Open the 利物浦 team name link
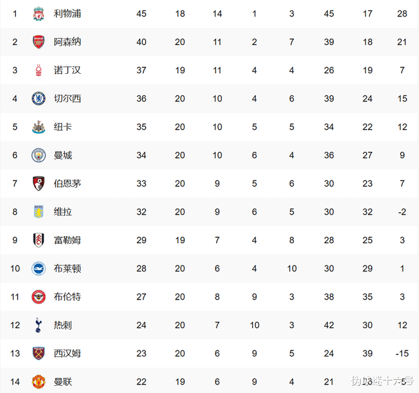The image size is (419, 393). pyautogui.click(x=67, y=14)
